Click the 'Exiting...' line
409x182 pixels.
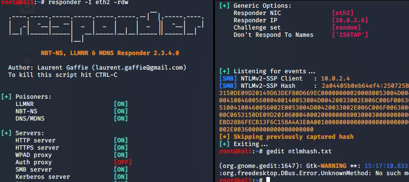(251, 144)
